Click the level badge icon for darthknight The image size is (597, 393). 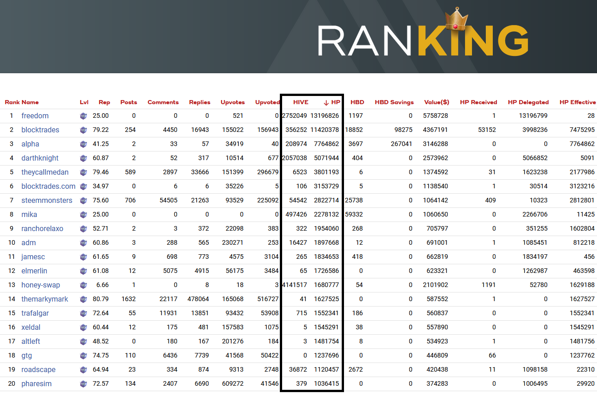[83, 158]
